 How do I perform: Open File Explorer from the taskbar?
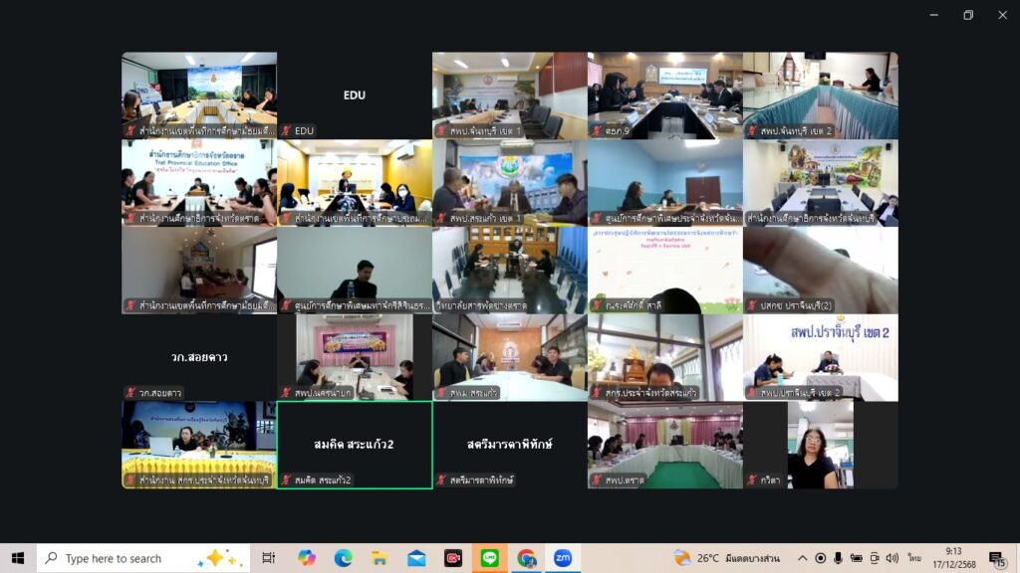(x=381, y=558)
